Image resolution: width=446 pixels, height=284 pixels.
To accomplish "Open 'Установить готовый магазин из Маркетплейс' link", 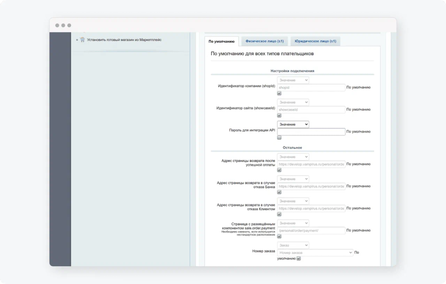I will [x=124, y=40].
